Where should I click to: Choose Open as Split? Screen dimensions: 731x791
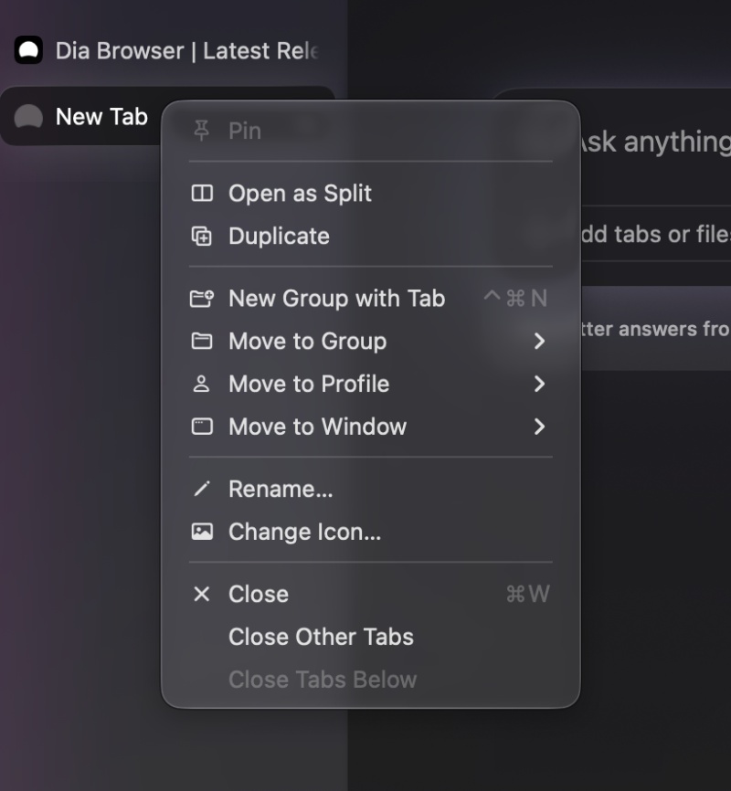(371, 194)
